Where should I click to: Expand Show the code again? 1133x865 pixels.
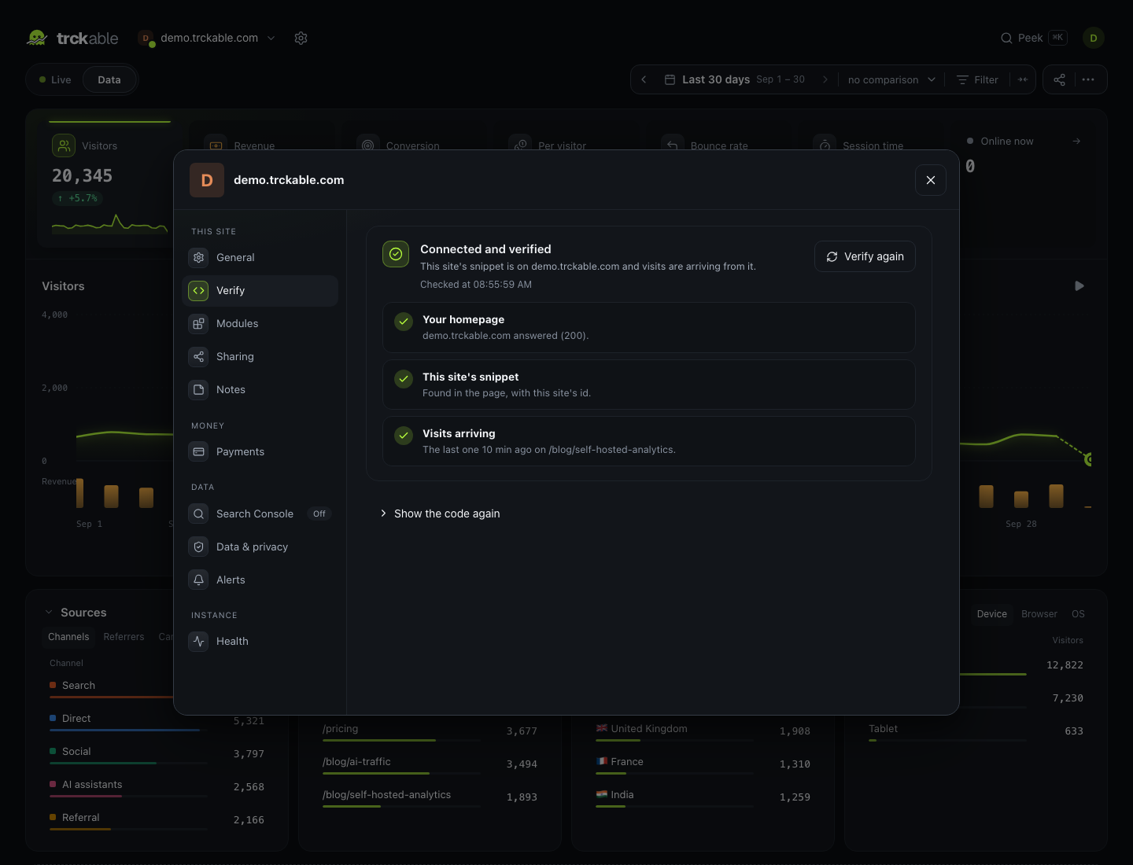(x=440, y=513)
